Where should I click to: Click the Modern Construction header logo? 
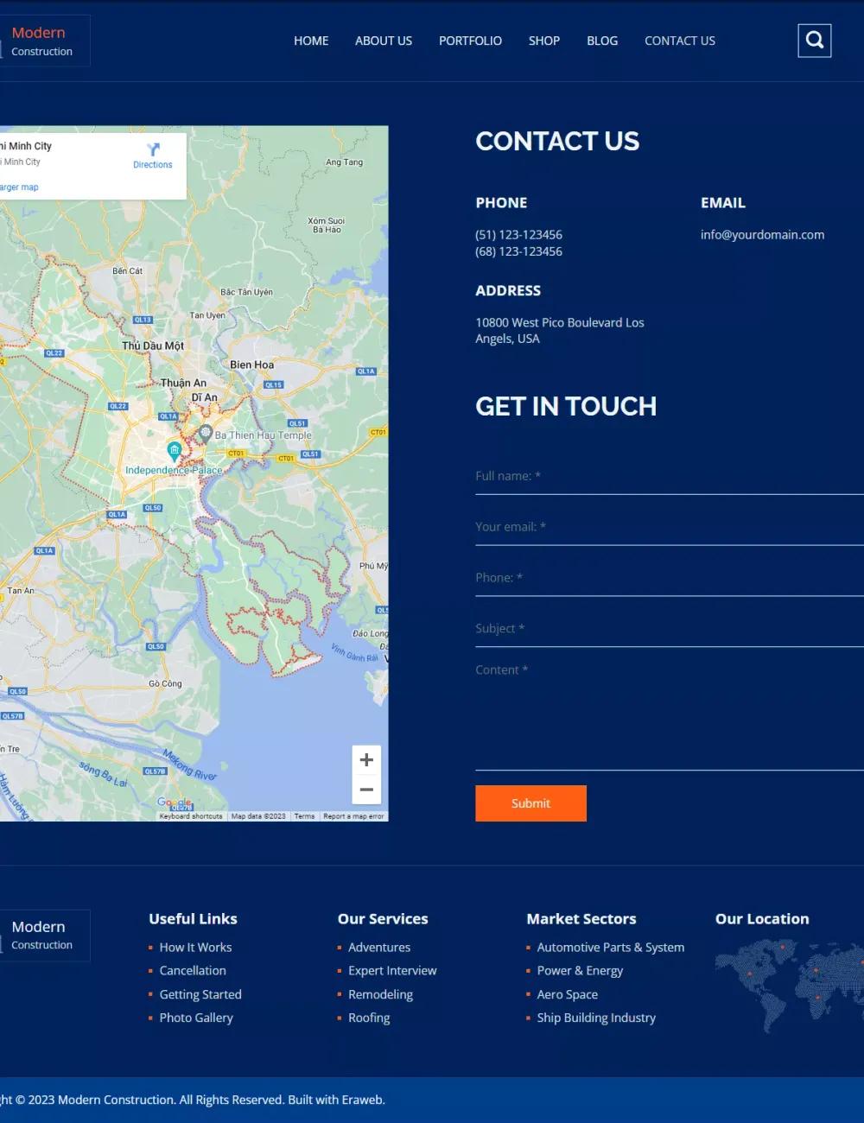[41, 41]
